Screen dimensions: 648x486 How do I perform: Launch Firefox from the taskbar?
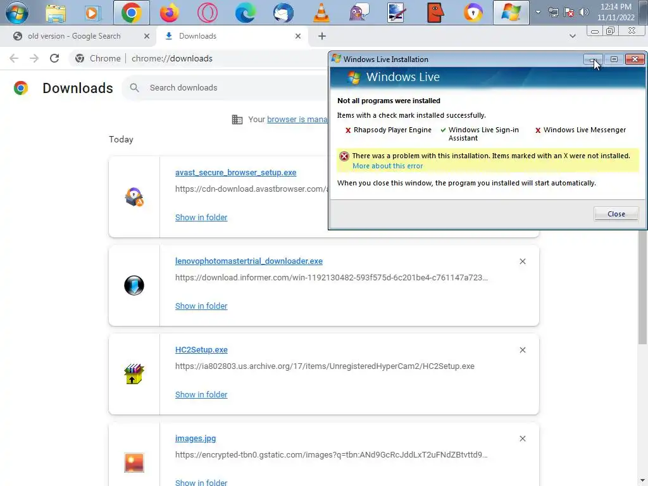[x=170, y=13]
